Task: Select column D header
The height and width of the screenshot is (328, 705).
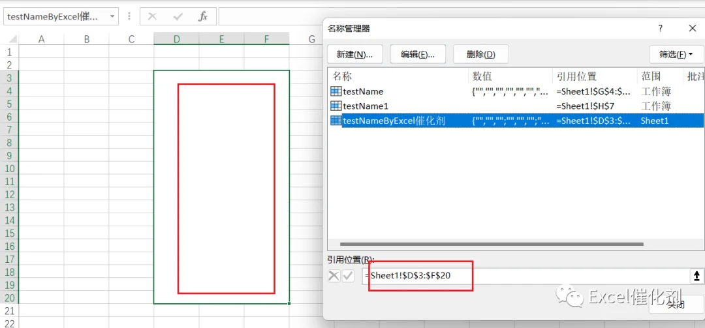Action: coord(177,39)
